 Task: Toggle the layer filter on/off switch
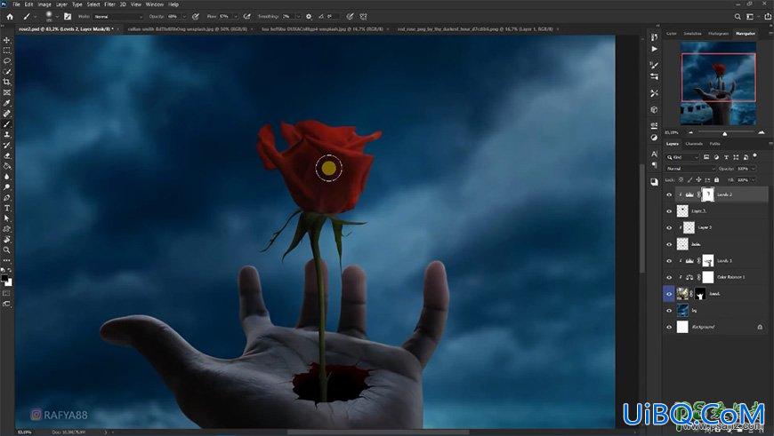(754, 155)
